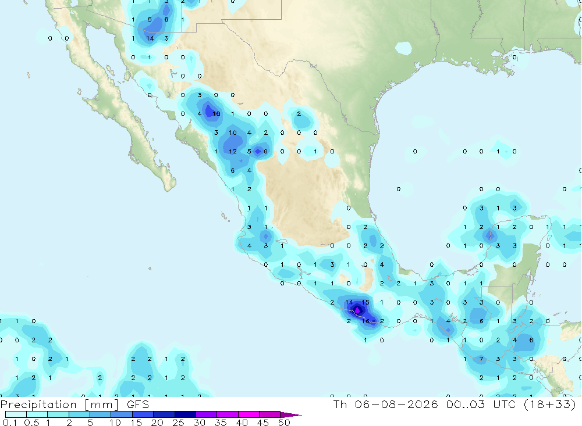Click the "20" legend tick label
This screenshot has width=582, height=426.
click(157, 423)
